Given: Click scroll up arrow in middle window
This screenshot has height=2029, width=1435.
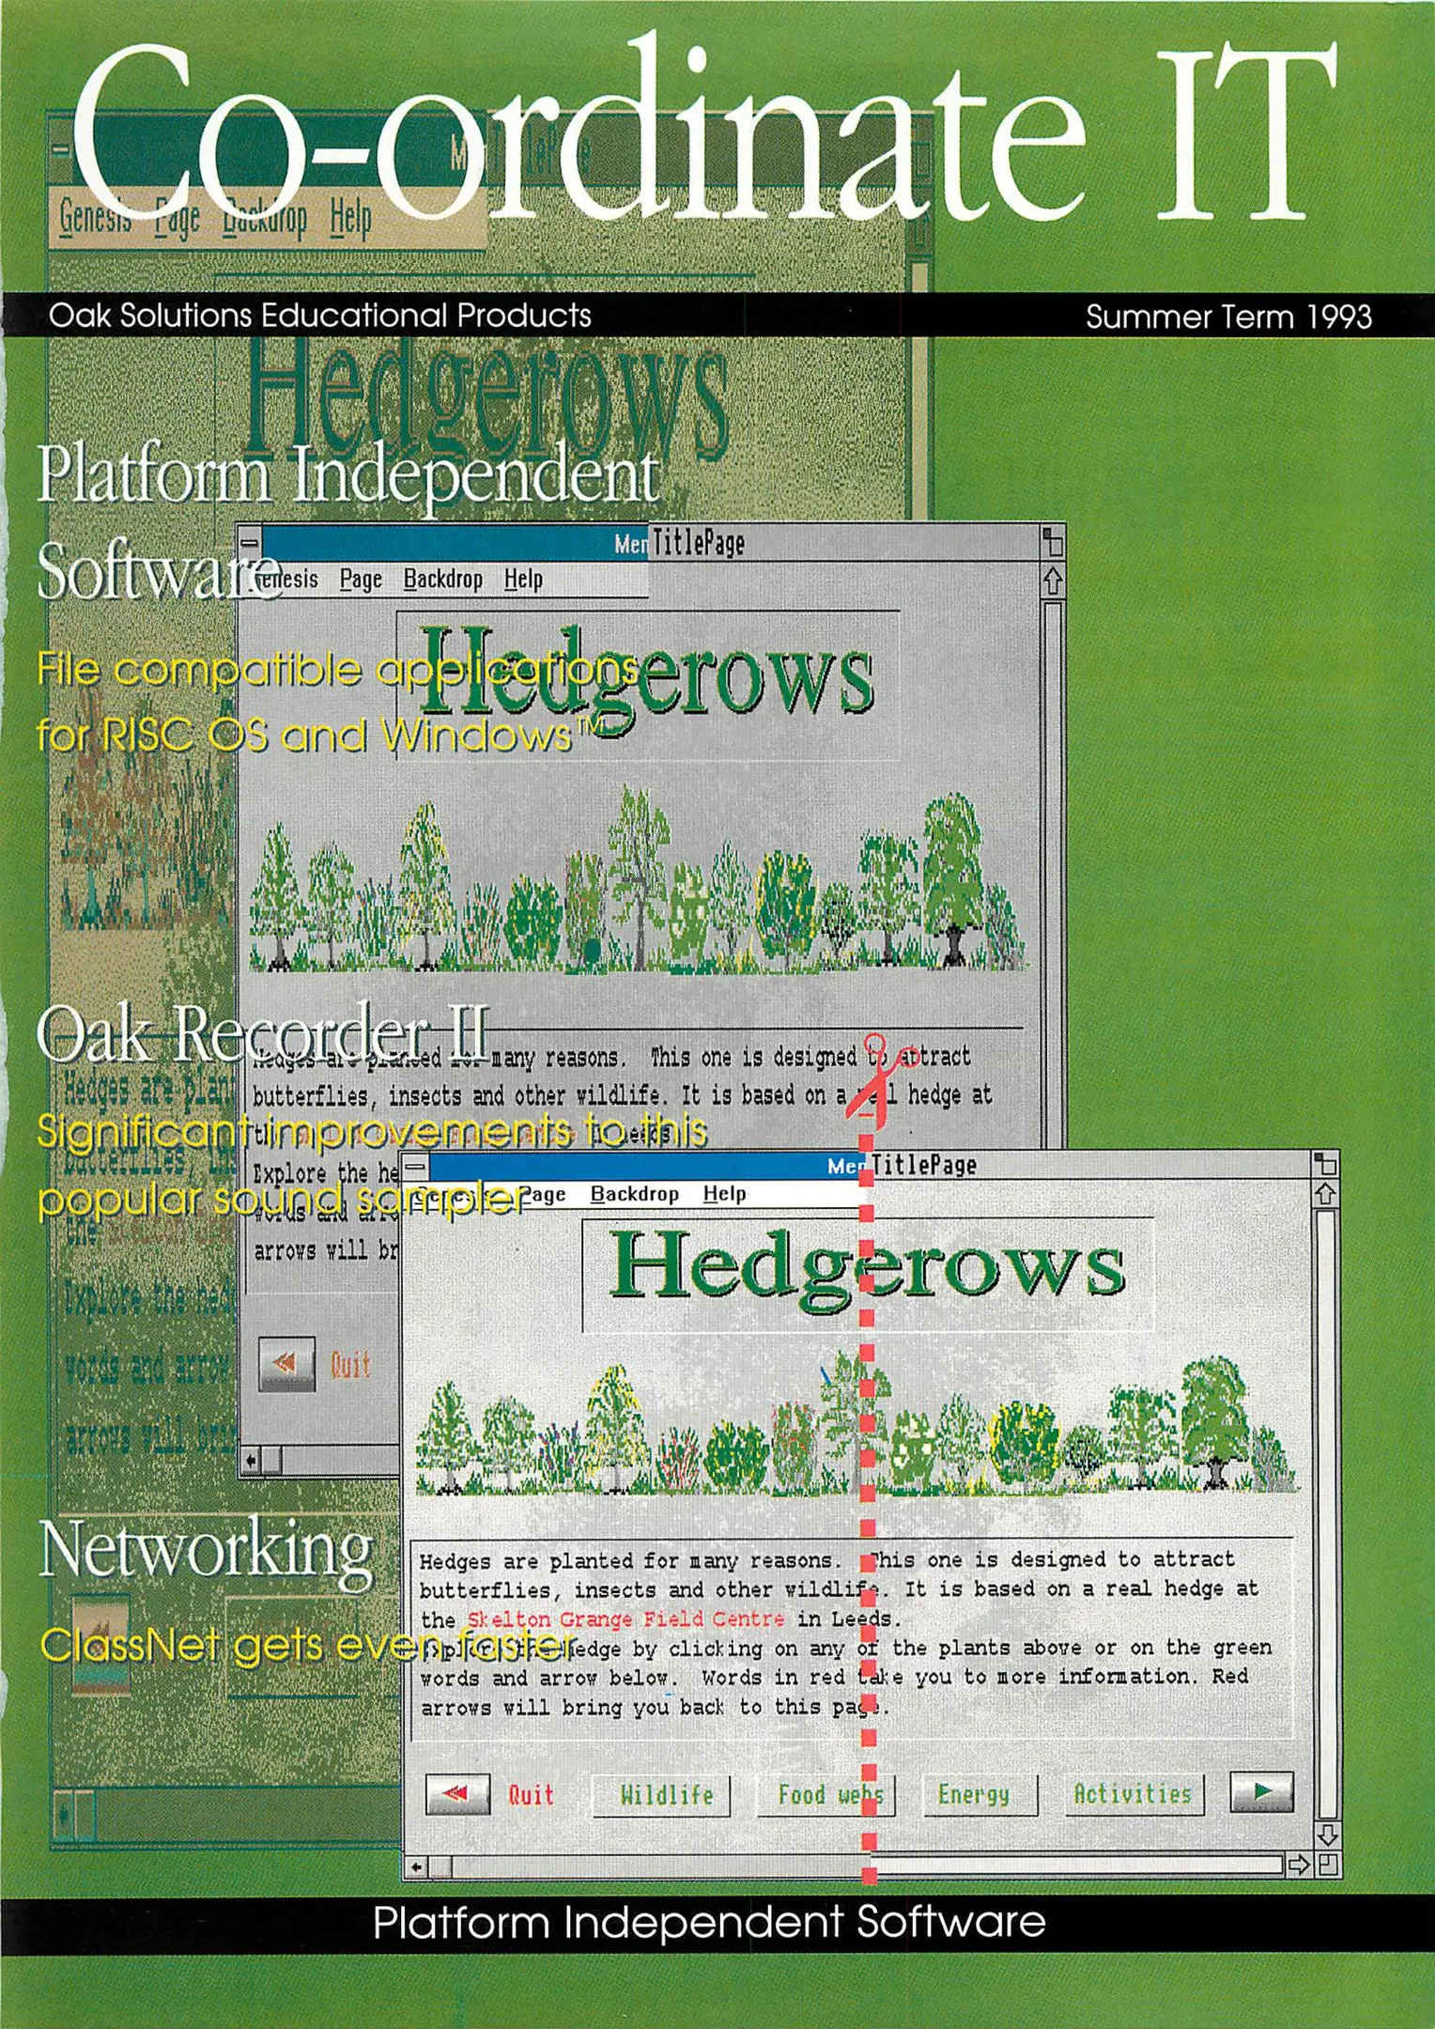Looking at the screenshot, I should pyautogui.click(x=1053, y=581).
